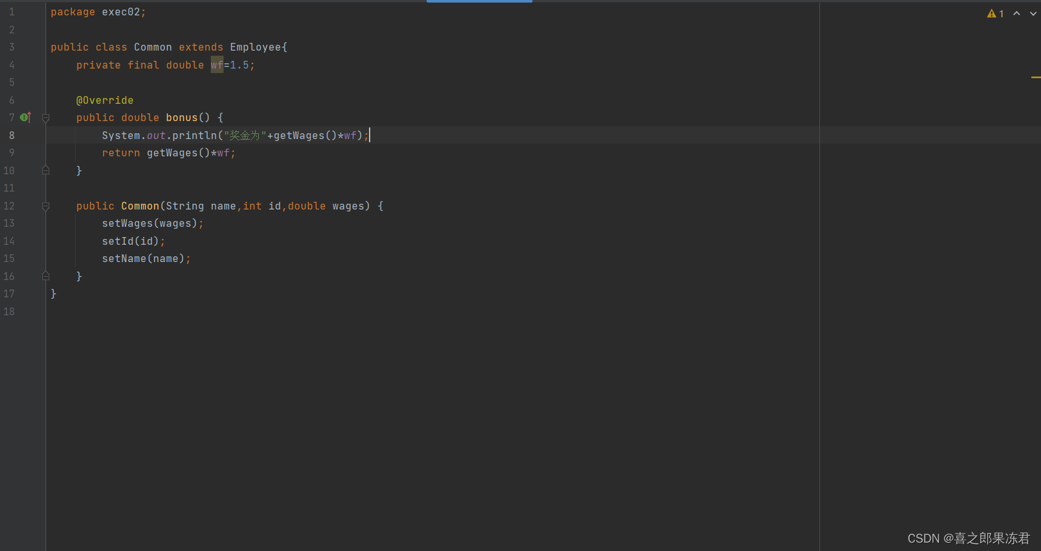1041x551 pixels.
Task: Collapse the bonus() method fold marker
Action: (45, 118)
